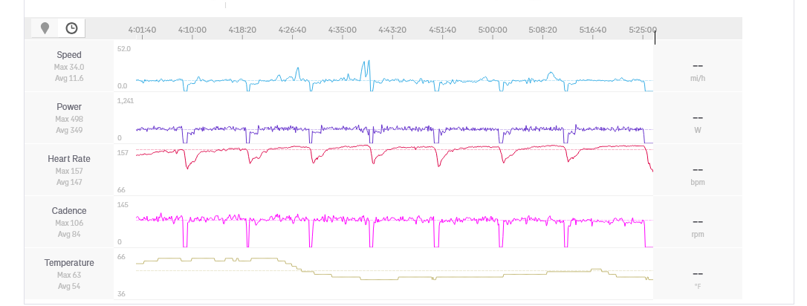Screen dimensions: 807x306
Task: Click the 36 temperature axis minimum
Action: coord(121,294)
